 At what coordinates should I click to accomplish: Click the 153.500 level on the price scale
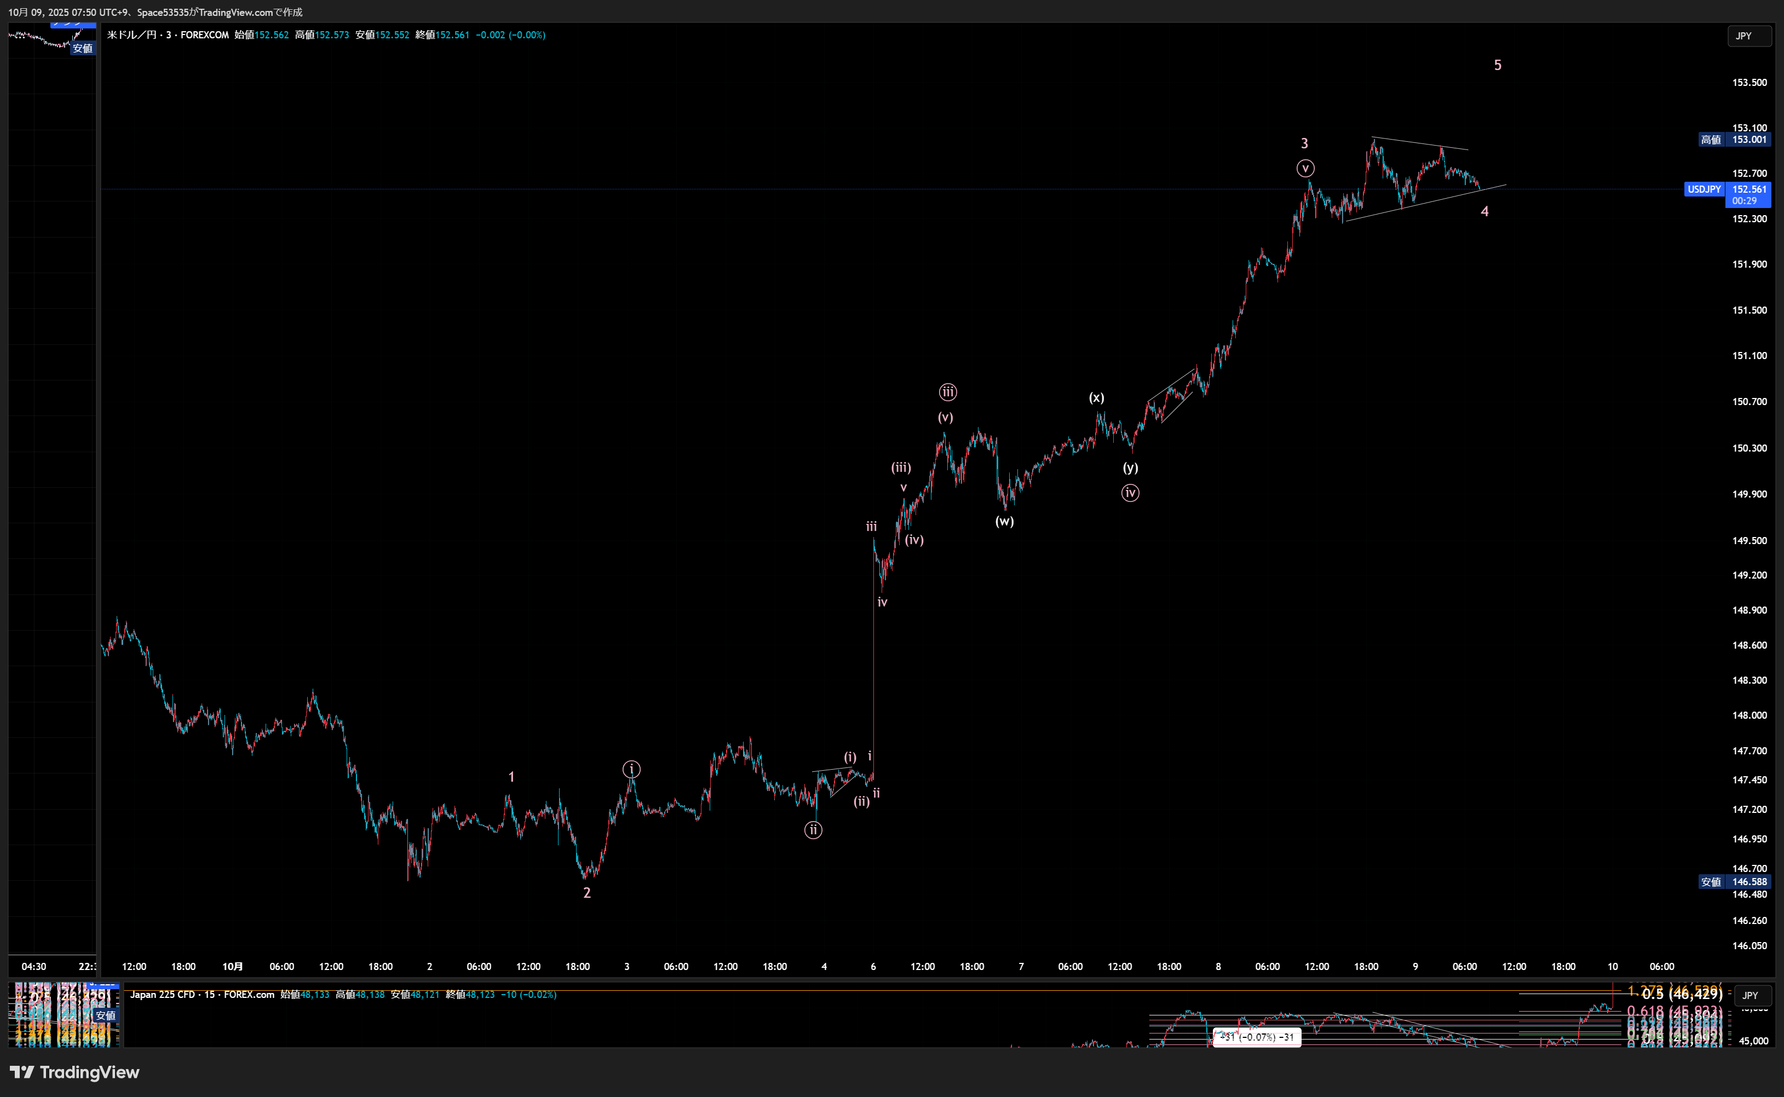click(1749, 83)
